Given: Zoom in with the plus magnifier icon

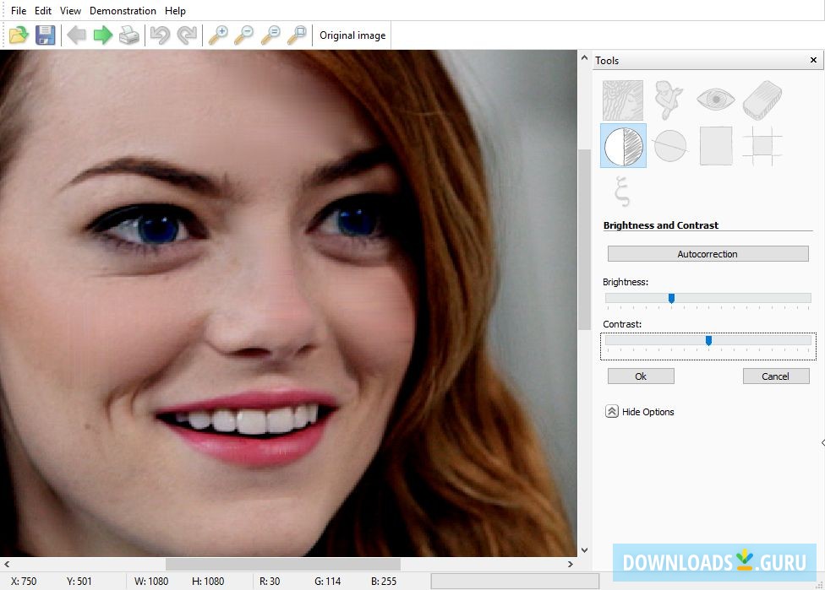Looking at the screenshot, I should click(x=218, y=35).
